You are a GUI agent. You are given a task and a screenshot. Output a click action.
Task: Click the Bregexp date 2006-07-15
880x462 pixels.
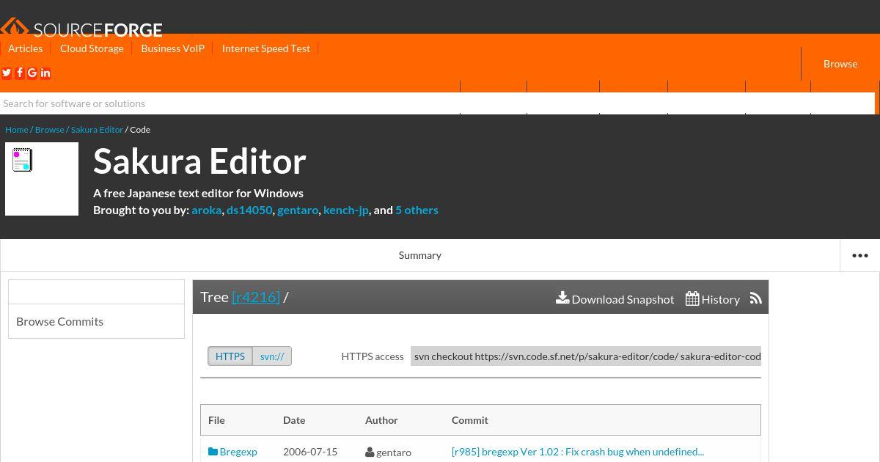[x=310, y=452]
